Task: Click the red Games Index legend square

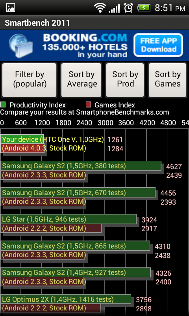Action: click(x=88, y=105)
